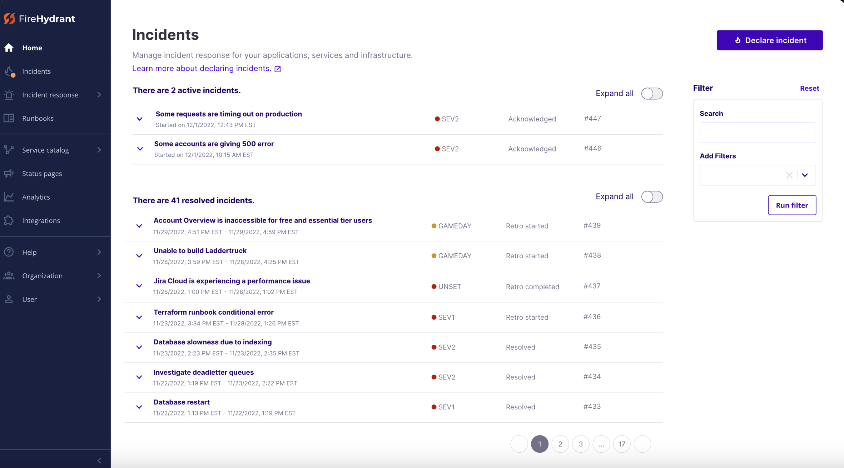Open Database slowness due to indexing incident
This screenshot has width=844, height=468.
[212, 342]
